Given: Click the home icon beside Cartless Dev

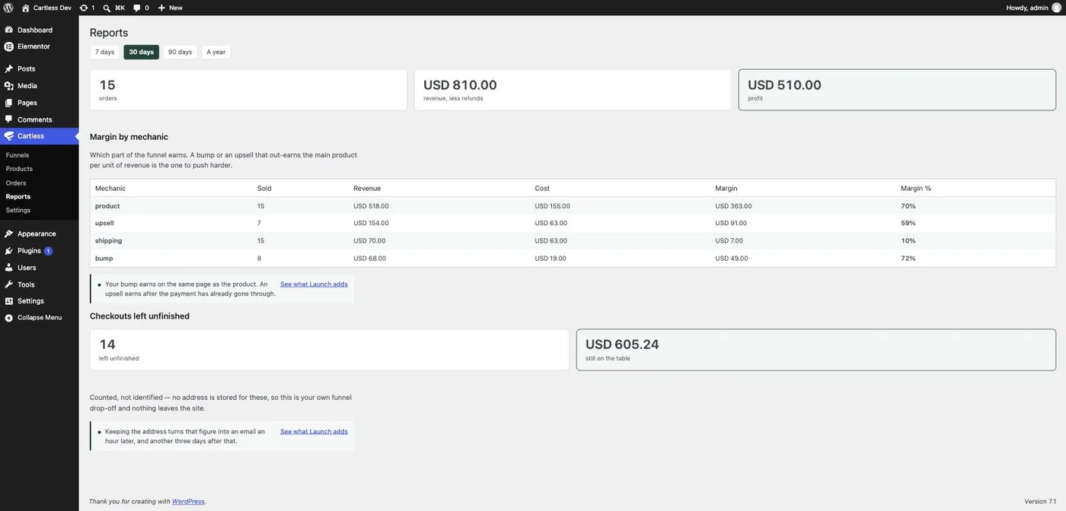Looking at the screenshot, I should (x=25, y=8).
